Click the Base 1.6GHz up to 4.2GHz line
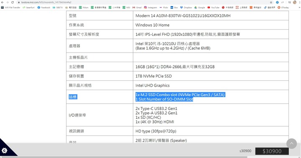Screen dimensions: 301x158 coord(173,48)
